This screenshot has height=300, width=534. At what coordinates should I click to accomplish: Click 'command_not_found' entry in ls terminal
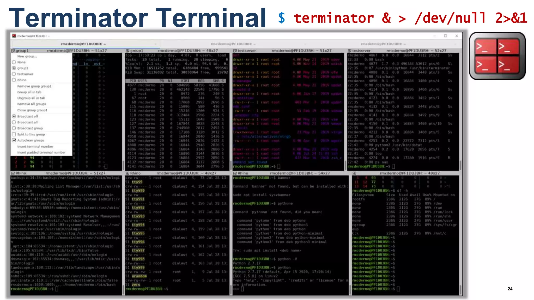(250, 162)
